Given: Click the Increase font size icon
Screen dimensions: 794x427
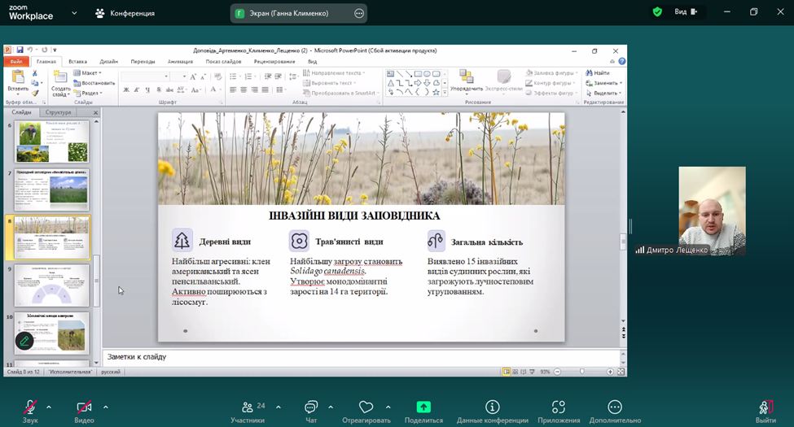Looking at the screenshot, I should pos(193,77).
